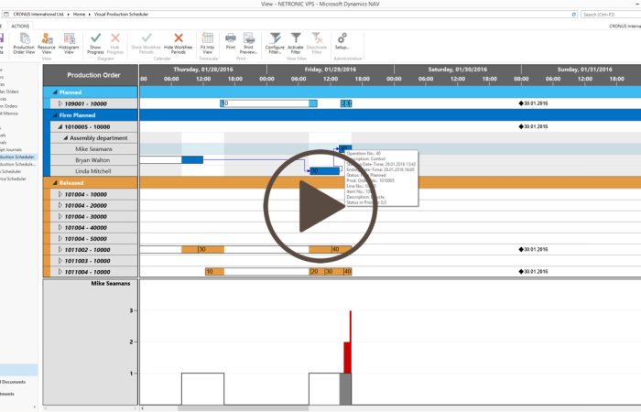The image size is (641, 412).
Task: Open the Production Order View
Action: (x=24, y=43)
